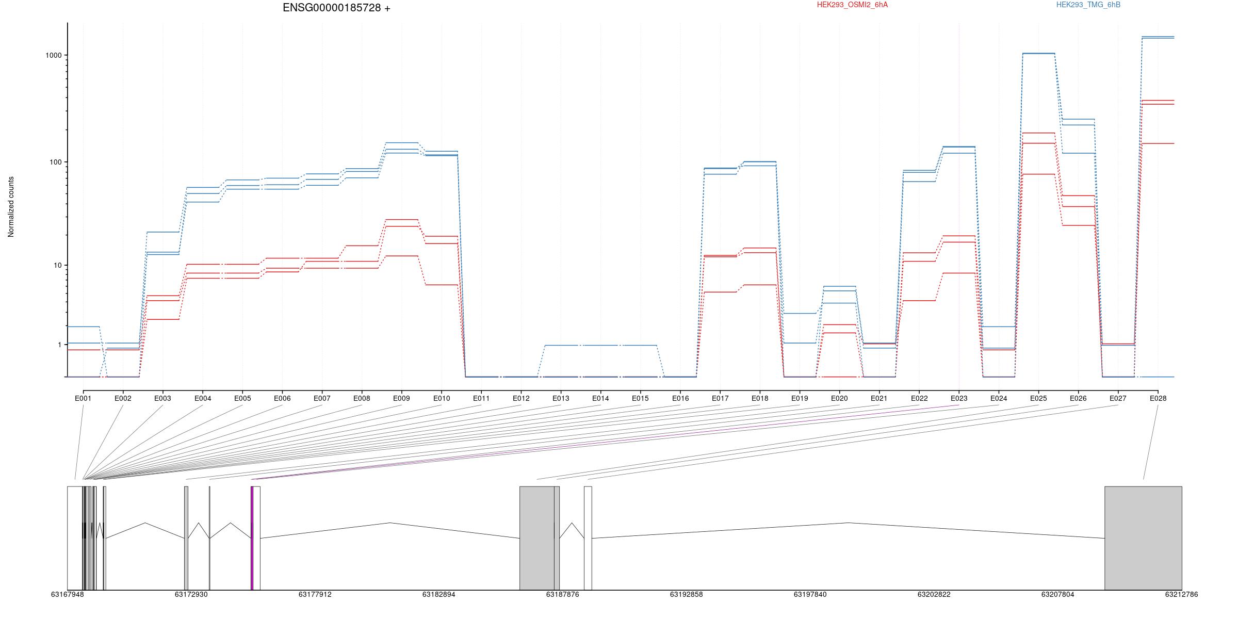
Task: Click exon label E005
Action: (x=242, y=398)
